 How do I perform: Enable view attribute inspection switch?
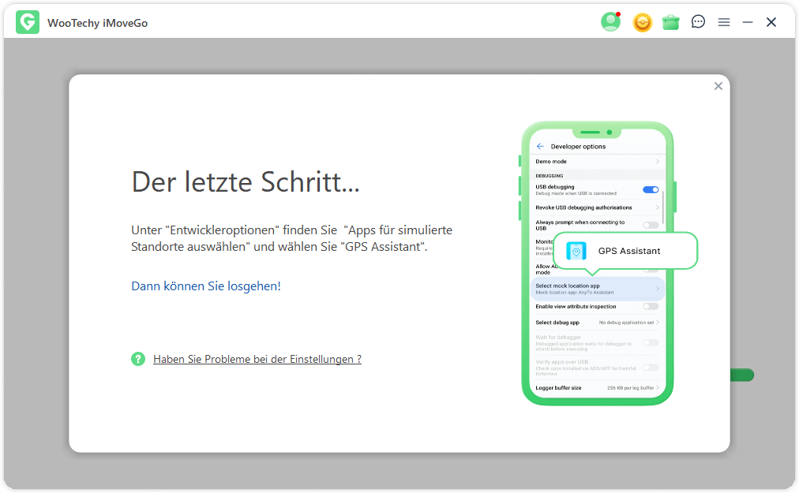(x=651, y=307)
